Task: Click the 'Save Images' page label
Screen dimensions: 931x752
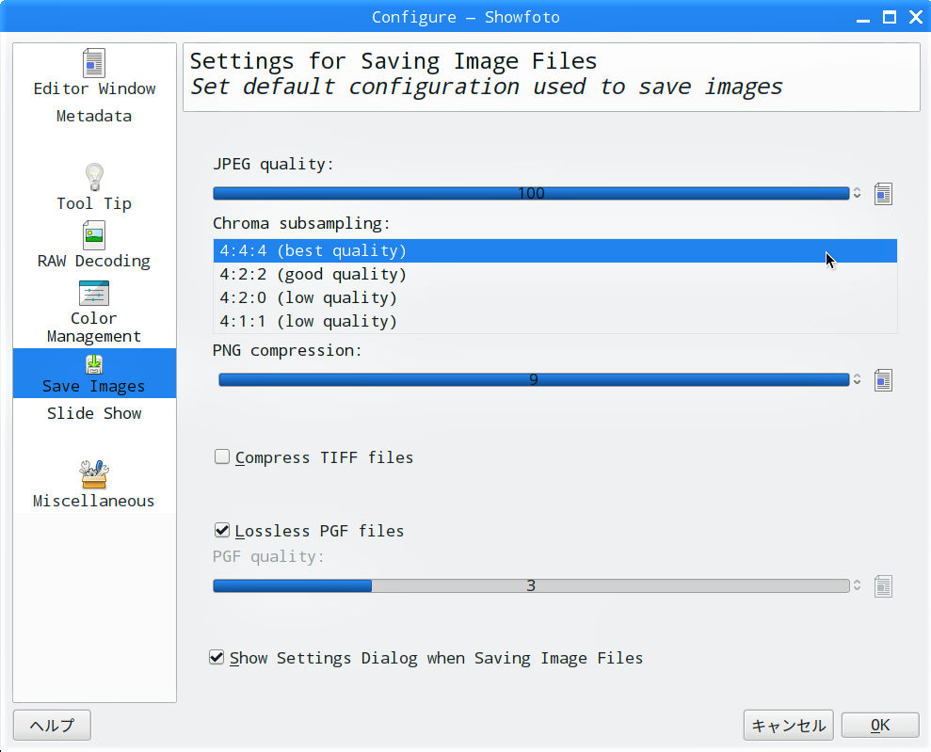Action: point(94,386)
